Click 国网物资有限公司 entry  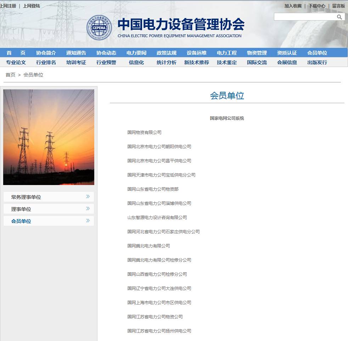tap(144, 133)
